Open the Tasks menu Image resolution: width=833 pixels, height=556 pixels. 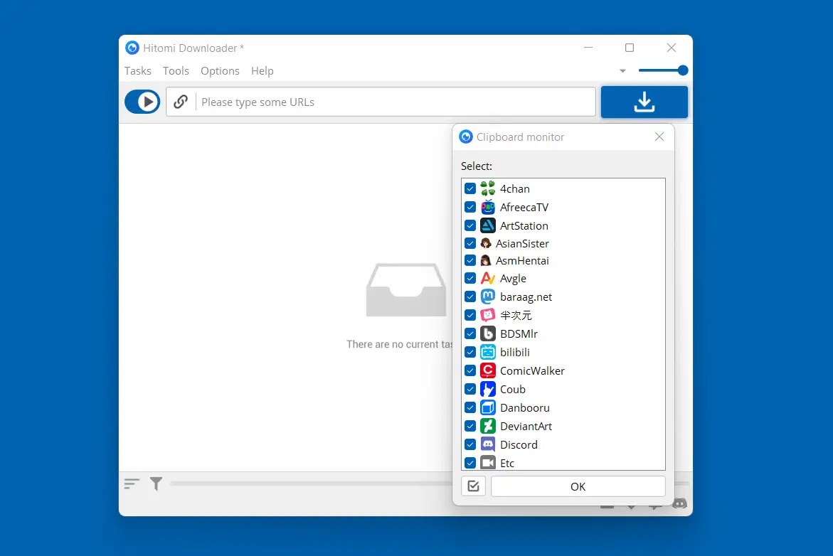(x=137, y=70)
